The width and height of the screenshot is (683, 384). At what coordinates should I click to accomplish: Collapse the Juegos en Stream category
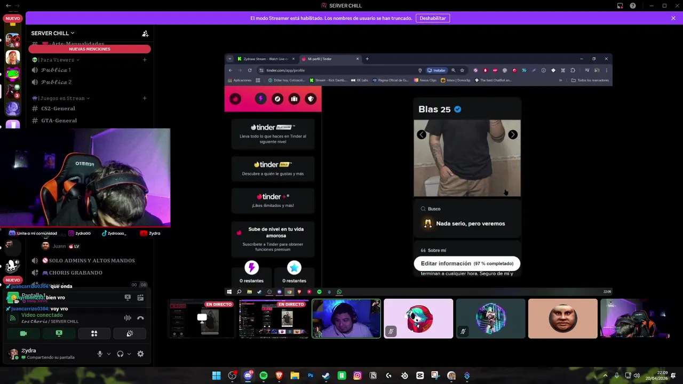coord(60,98)
